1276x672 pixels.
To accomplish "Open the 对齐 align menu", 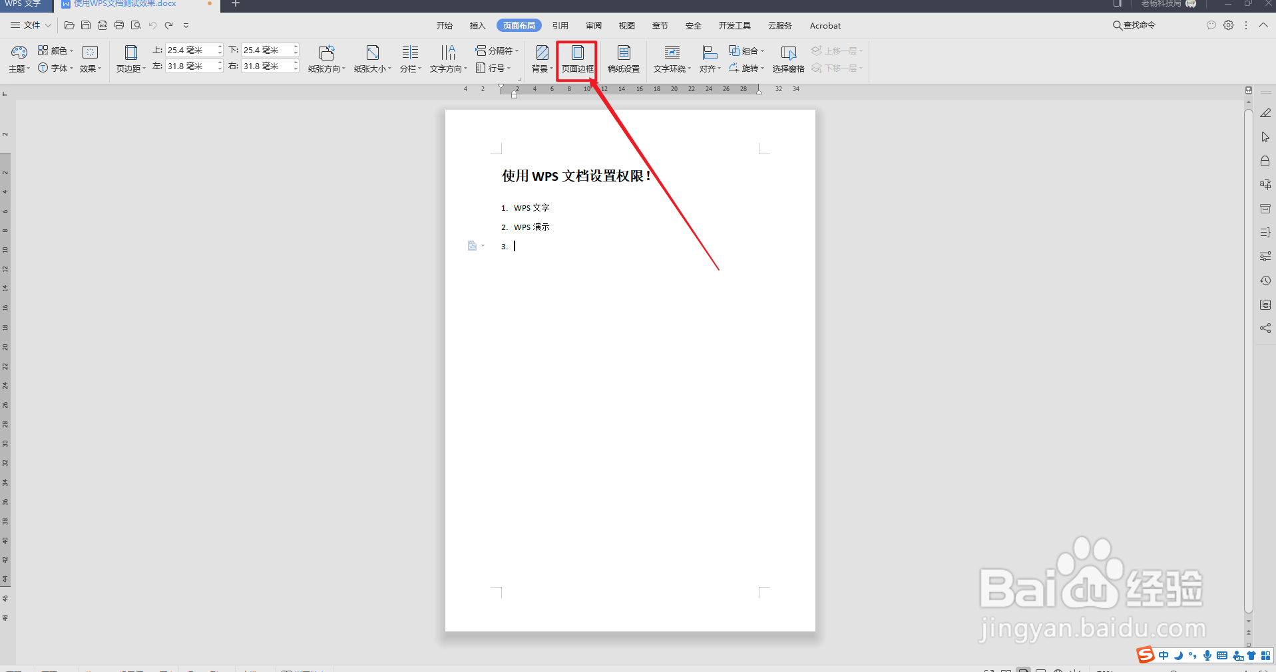I will 710,59.
